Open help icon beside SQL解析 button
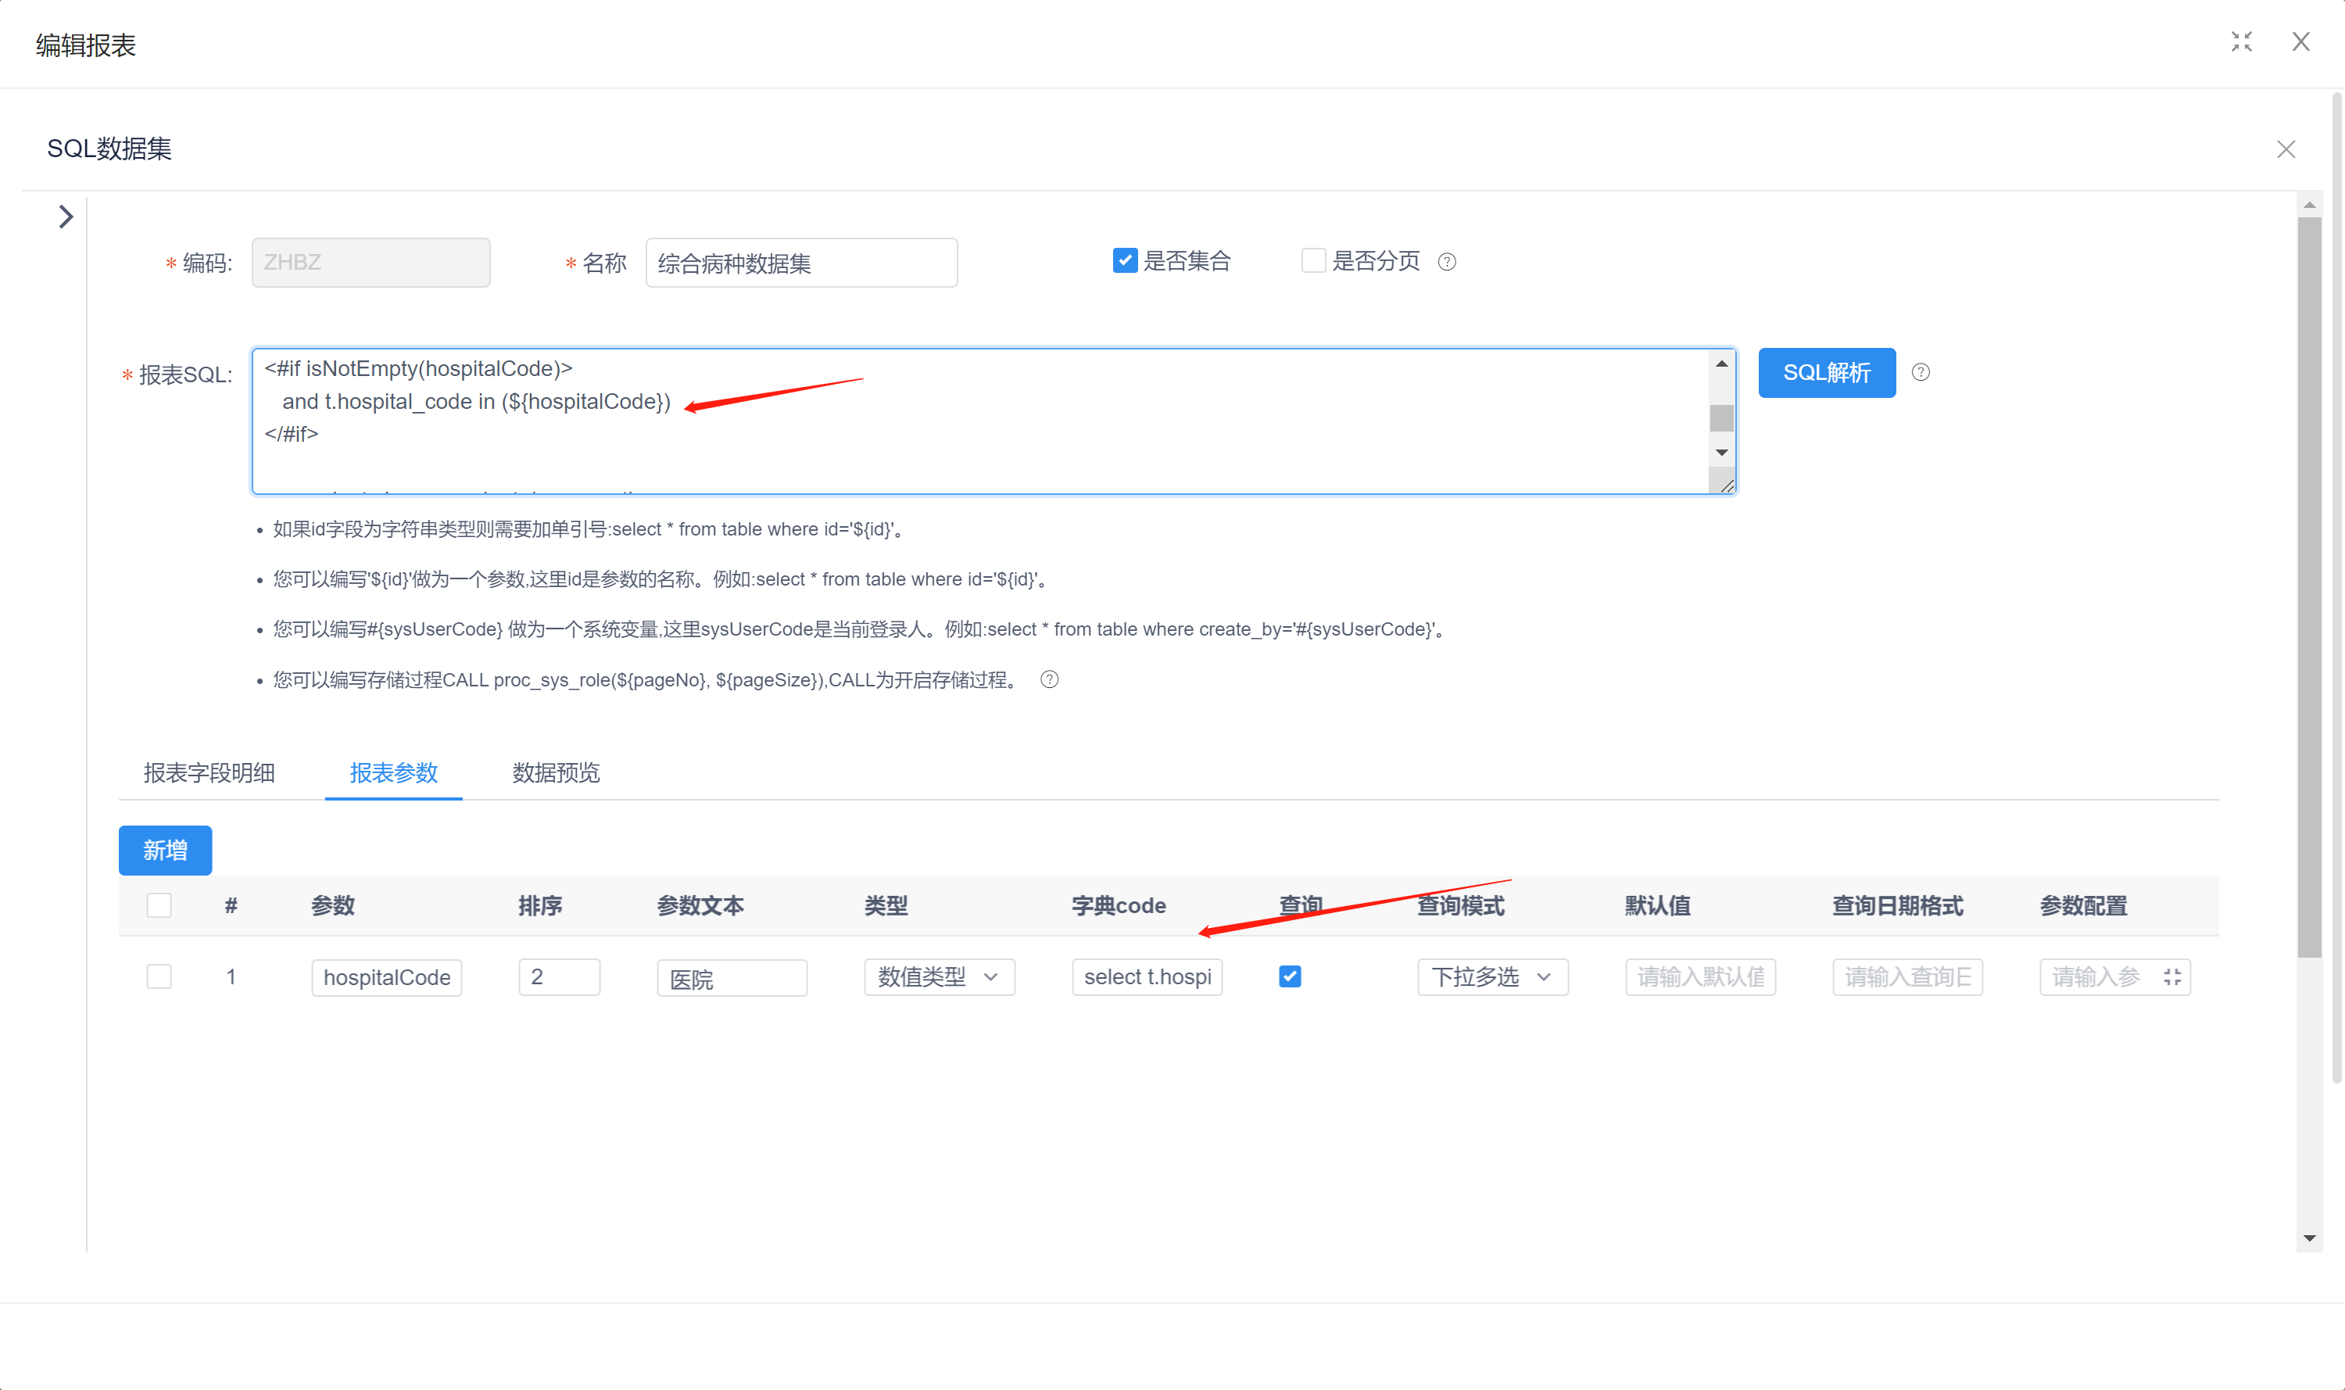This screenshot has width=2345, height=1390. [x=1921, y=373]
